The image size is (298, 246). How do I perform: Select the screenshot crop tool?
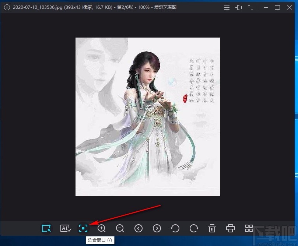[x=46, y=228]
